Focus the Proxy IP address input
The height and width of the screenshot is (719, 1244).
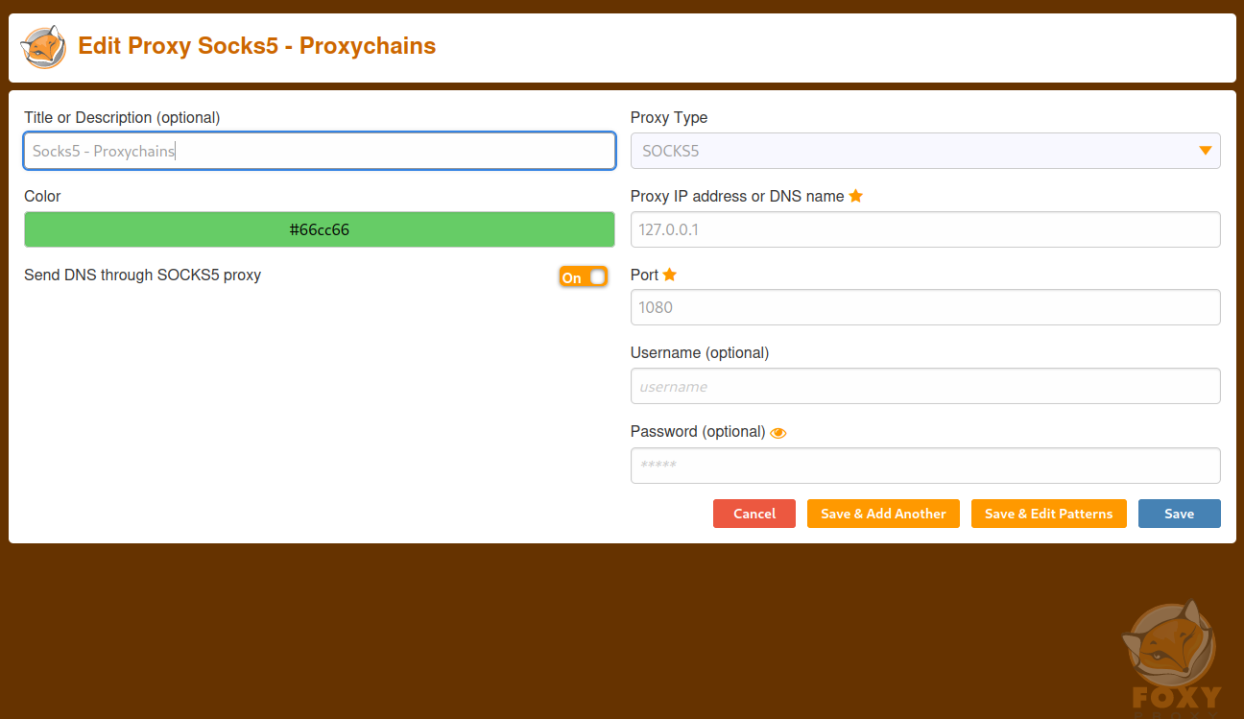[x=924, y=229]
